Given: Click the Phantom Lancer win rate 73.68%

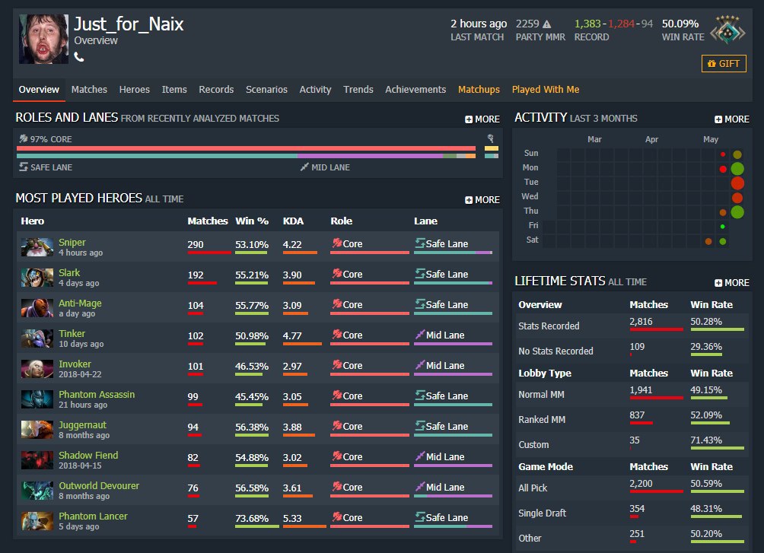Looking at the screenshot, I should [252, 519].
